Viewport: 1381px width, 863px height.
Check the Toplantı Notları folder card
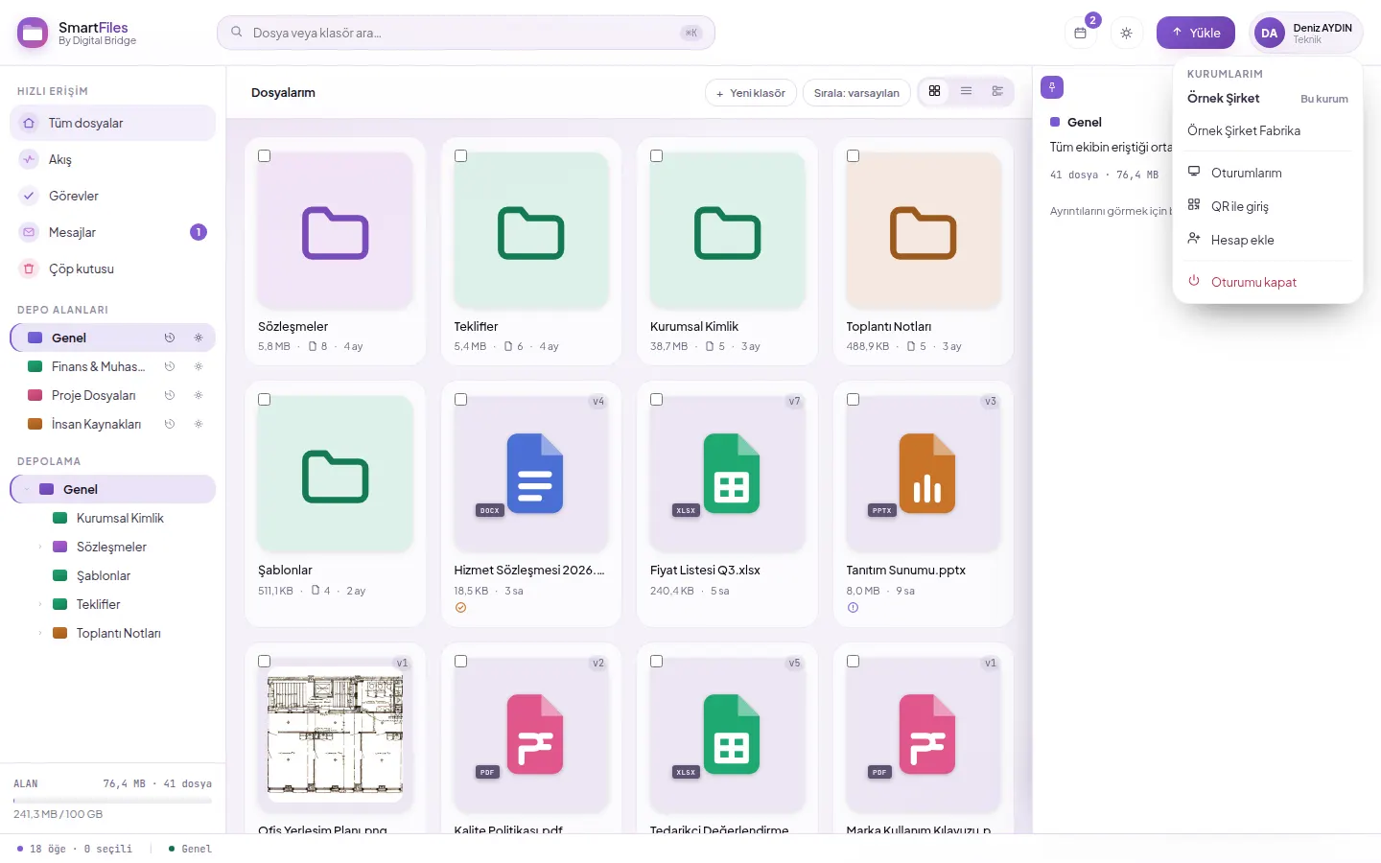[854, 156]
